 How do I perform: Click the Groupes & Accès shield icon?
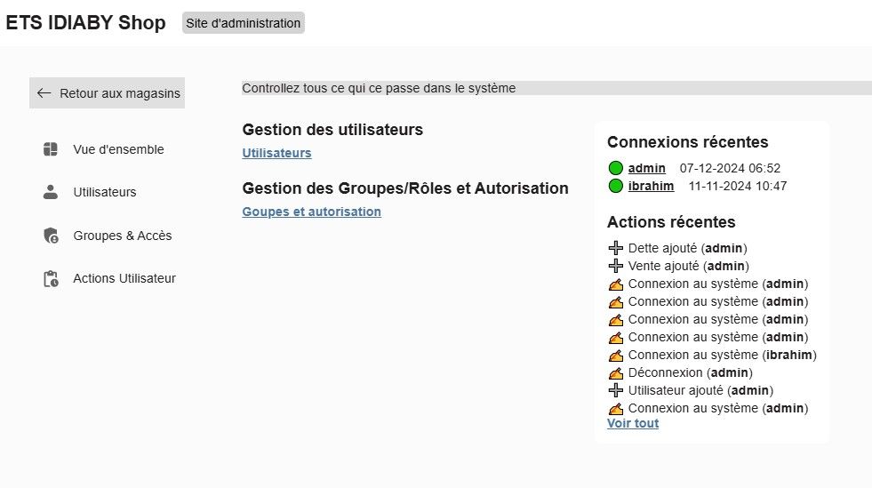click(x=51, y=236)
